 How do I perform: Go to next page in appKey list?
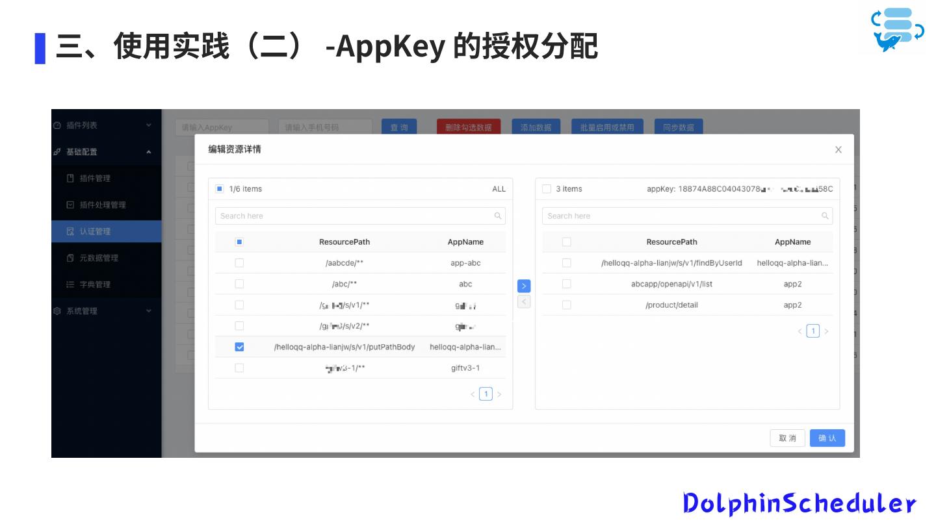[826, 331]
